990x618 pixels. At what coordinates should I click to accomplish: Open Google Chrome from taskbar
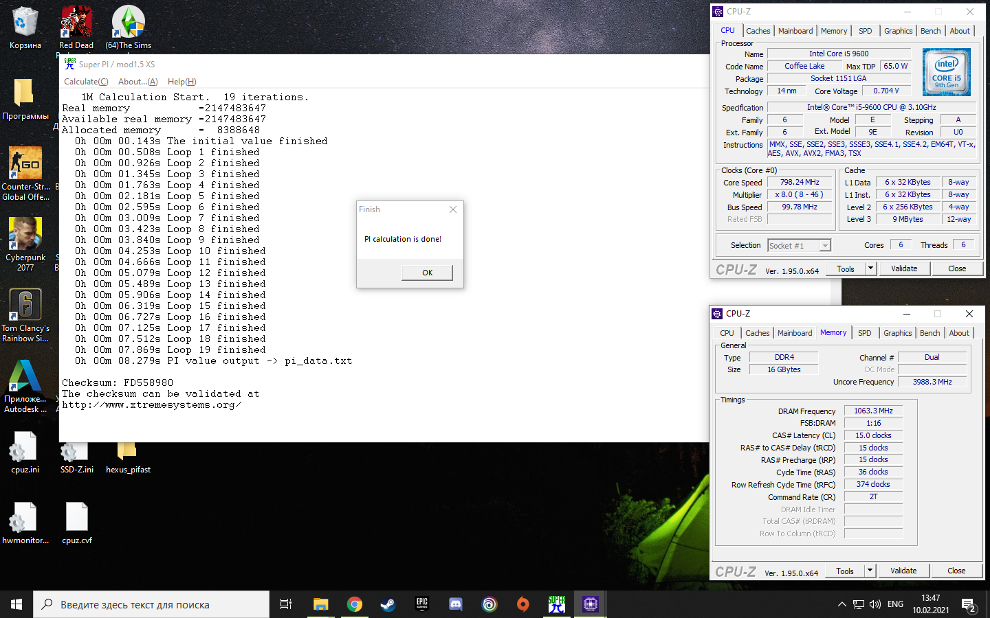coord(355,604)
